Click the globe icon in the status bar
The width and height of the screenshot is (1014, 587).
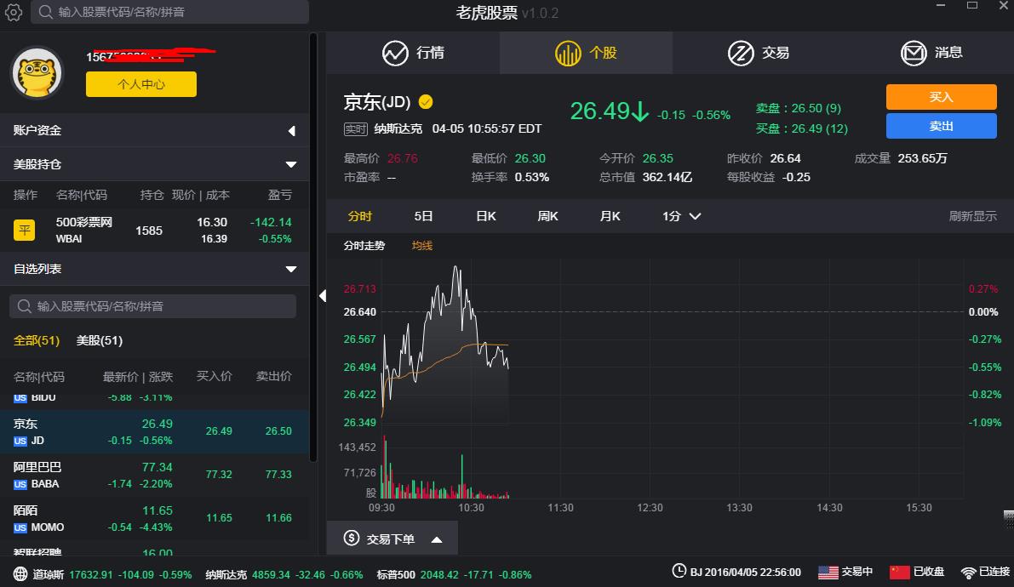20,574
